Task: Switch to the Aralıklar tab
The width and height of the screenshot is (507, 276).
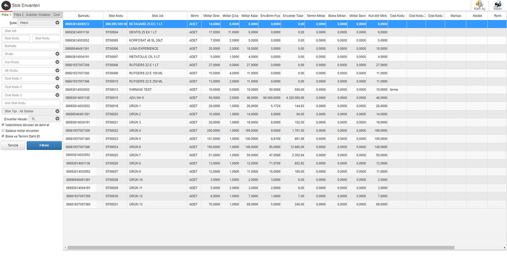Action: 31,15
